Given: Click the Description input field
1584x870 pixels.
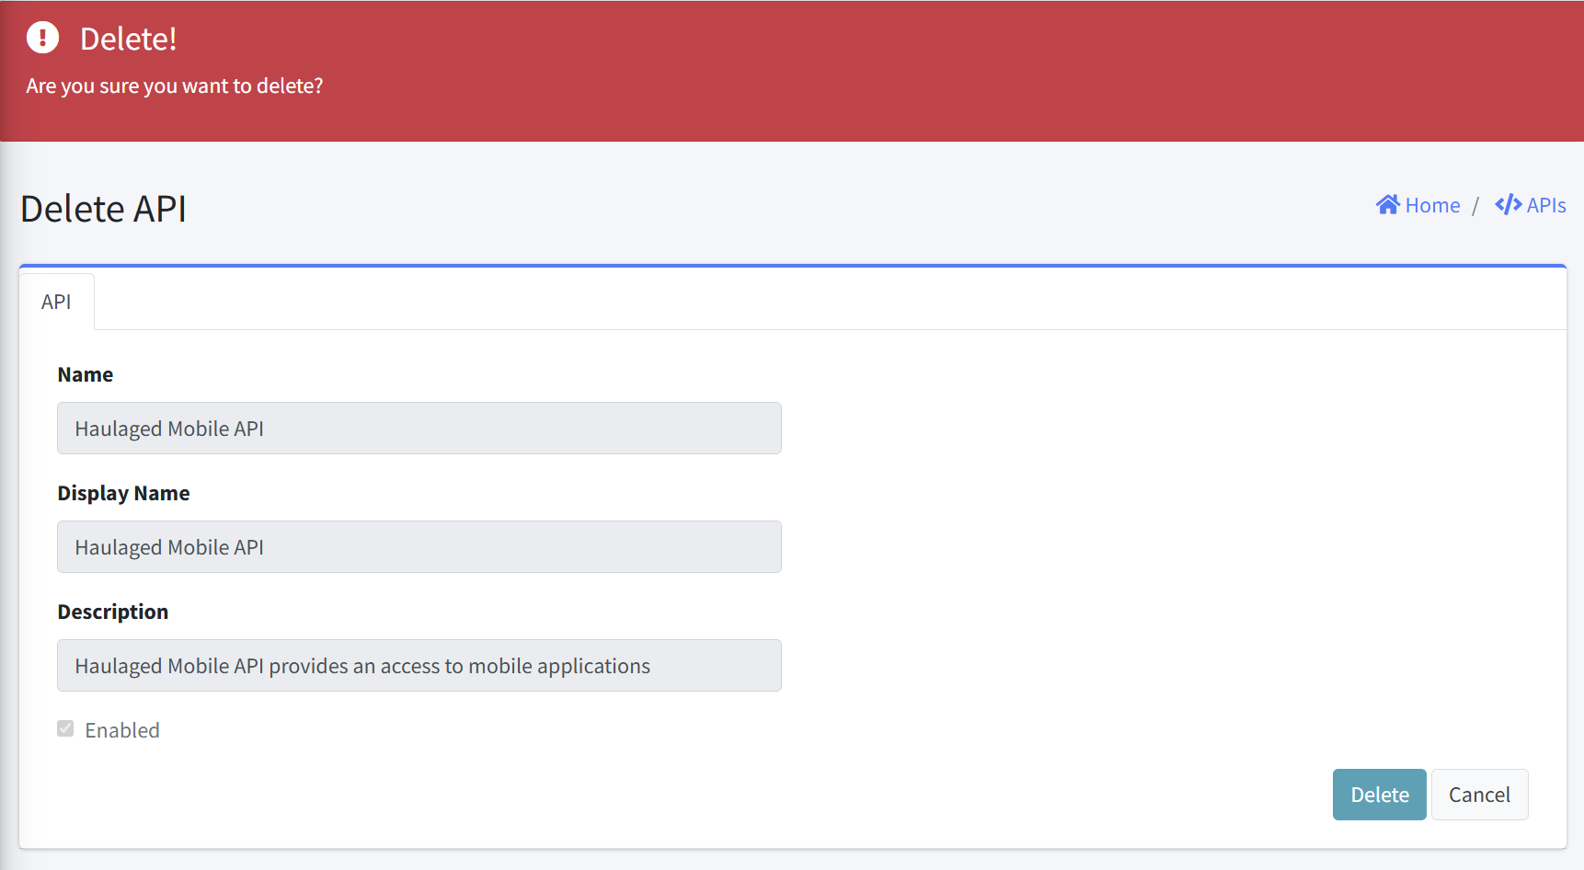Looking at the screenshot, I should [x=419, y=666].
